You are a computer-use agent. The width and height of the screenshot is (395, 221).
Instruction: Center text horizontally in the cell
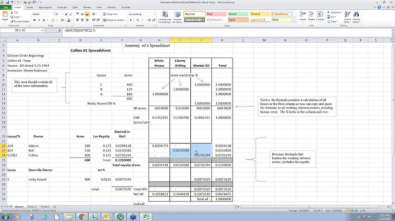tap(82, 20)
